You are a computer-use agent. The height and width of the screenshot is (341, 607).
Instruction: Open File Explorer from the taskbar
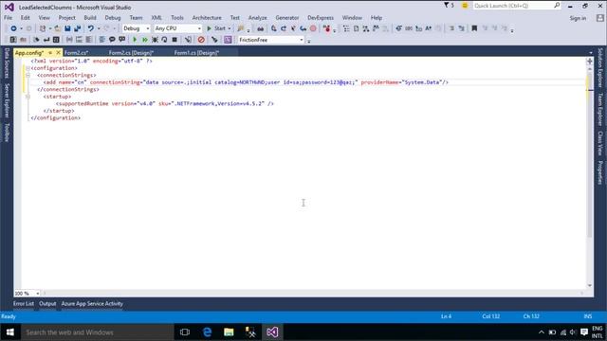pyautogui.click(x=229, y=332)
